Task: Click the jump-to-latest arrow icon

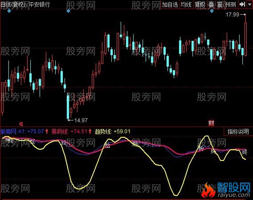Action: tap(242, 4)
